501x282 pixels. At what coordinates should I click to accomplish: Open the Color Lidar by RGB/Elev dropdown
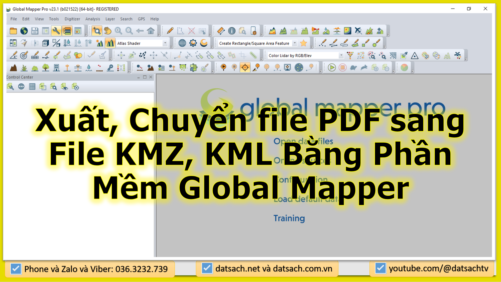point(341,55)
